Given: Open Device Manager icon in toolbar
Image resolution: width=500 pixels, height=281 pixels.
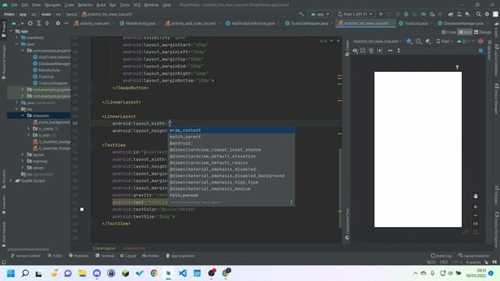Looking at the screenshot, I should 459,14.
